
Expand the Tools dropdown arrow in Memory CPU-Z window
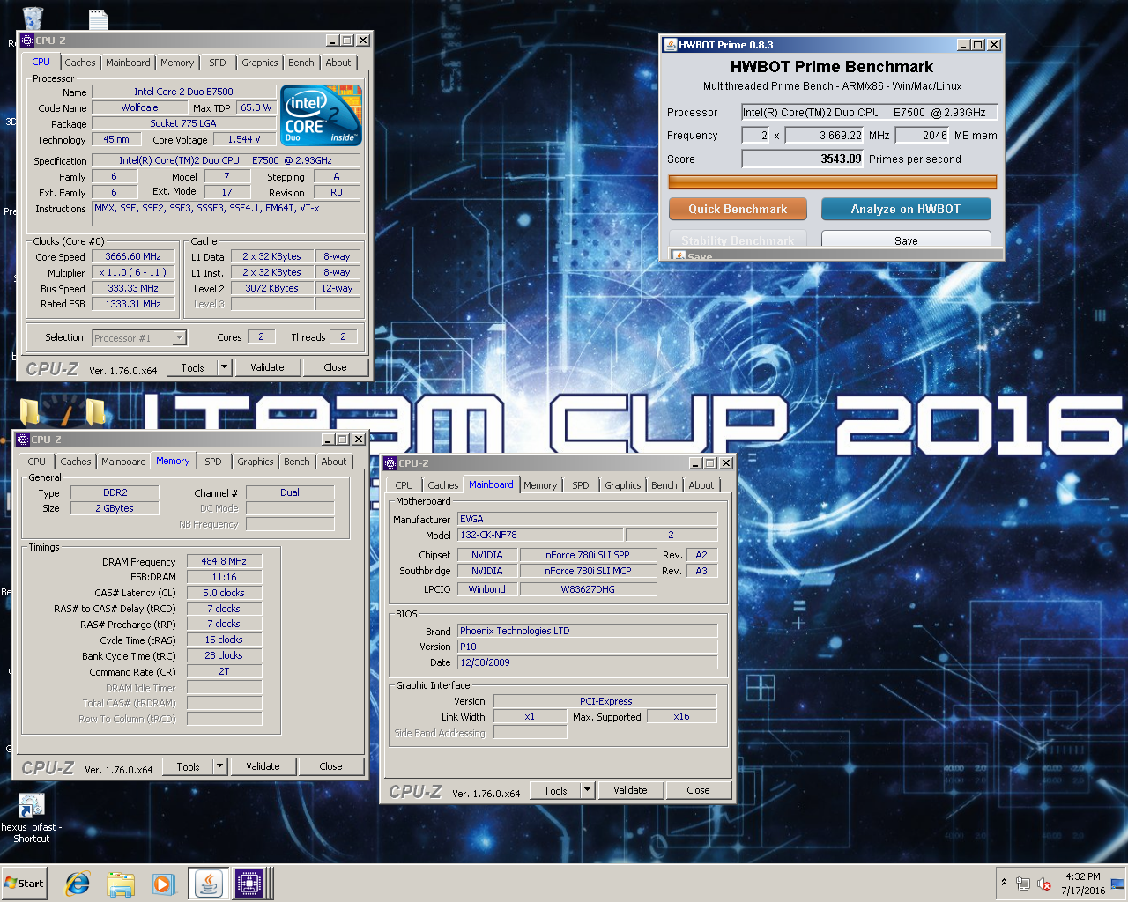[219, 766]
